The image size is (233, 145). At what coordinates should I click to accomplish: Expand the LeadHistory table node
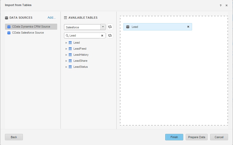[x=66, y=55]
